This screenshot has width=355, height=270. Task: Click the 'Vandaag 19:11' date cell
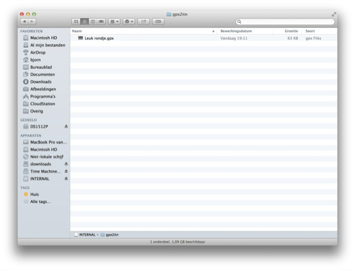[x=234, y=38]
